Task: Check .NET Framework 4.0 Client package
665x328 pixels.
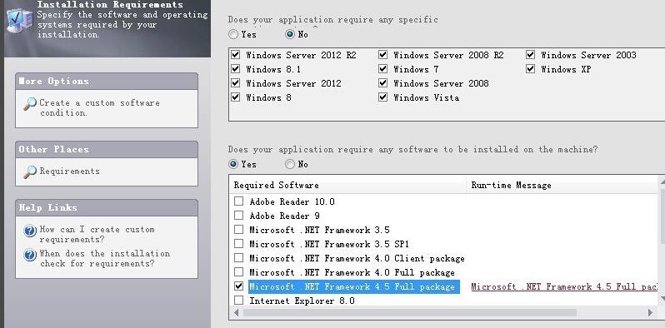Action: [x=239, y=257]
